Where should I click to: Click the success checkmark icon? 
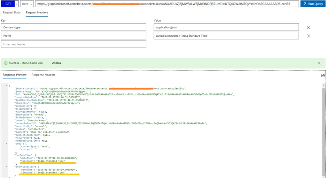click(x=6, y=63)
